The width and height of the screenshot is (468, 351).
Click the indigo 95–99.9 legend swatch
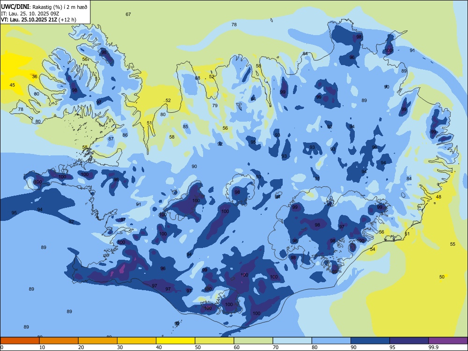[409, 341]
